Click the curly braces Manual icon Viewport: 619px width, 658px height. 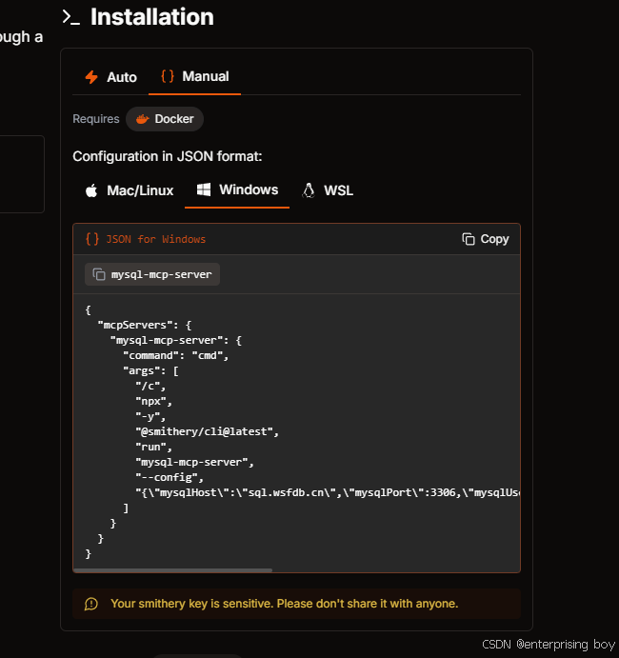[168, 76]
